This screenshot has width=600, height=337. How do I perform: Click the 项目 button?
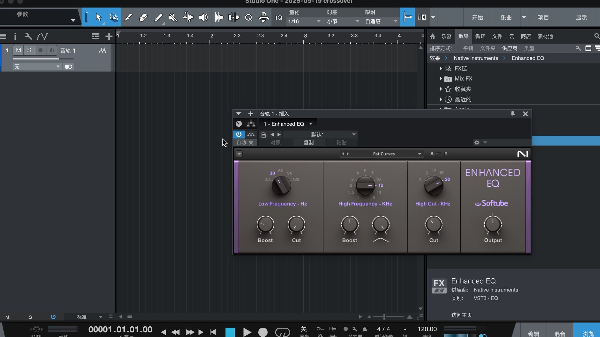543,17
